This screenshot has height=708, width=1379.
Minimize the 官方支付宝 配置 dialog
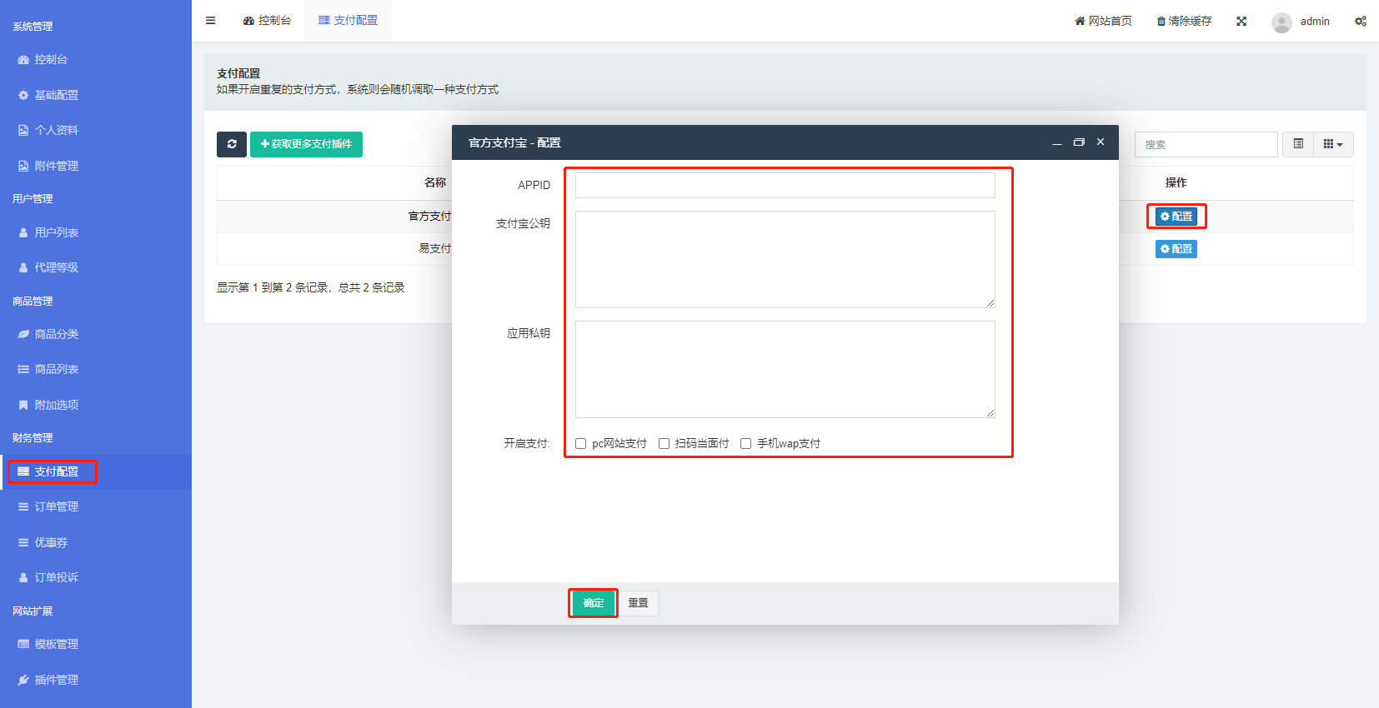pos(1057,142)
